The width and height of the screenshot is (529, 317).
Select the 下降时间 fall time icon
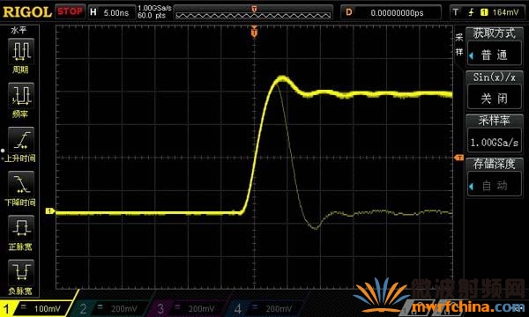21,184
